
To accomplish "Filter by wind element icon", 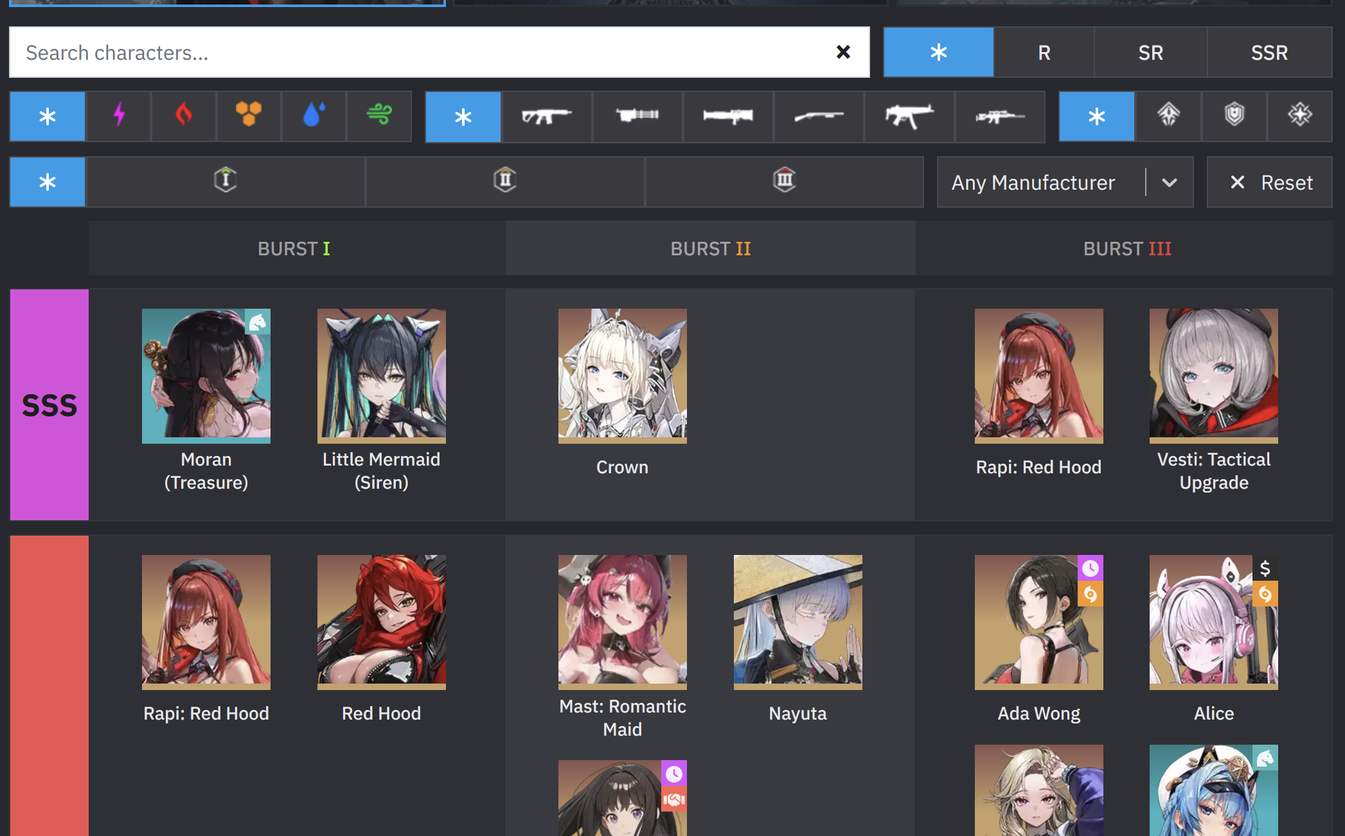I will 379,116.
